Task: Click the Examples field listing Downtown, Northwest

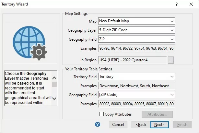Action: pyautogui.click(x=136, y=86)
